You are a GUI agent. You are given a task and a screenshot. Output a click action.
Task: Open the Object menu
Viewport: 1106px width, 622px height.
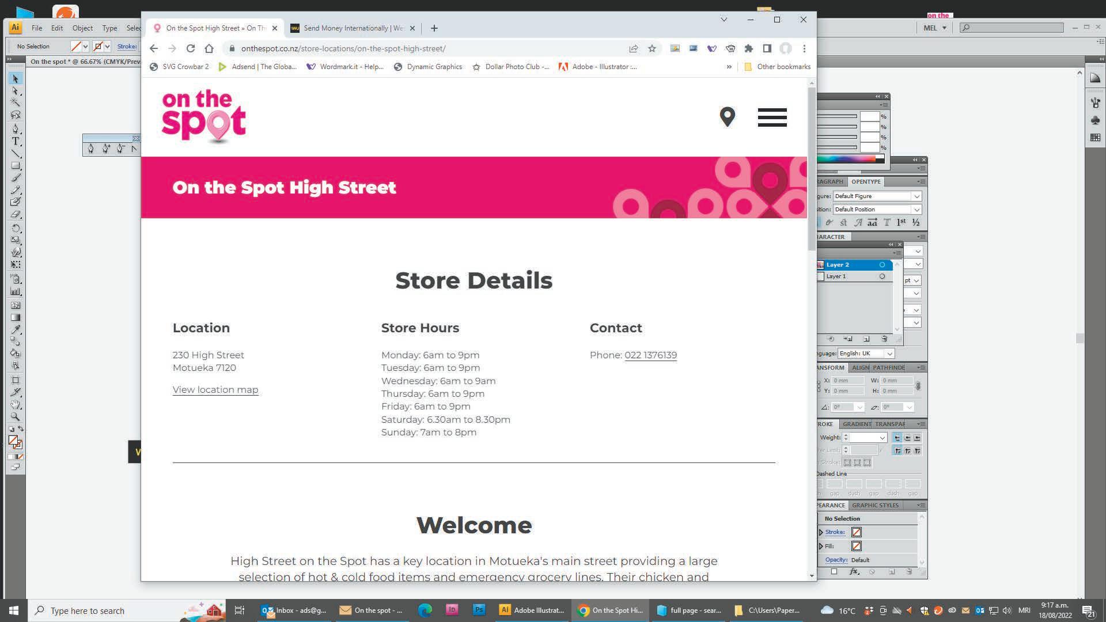coord(82,28)
